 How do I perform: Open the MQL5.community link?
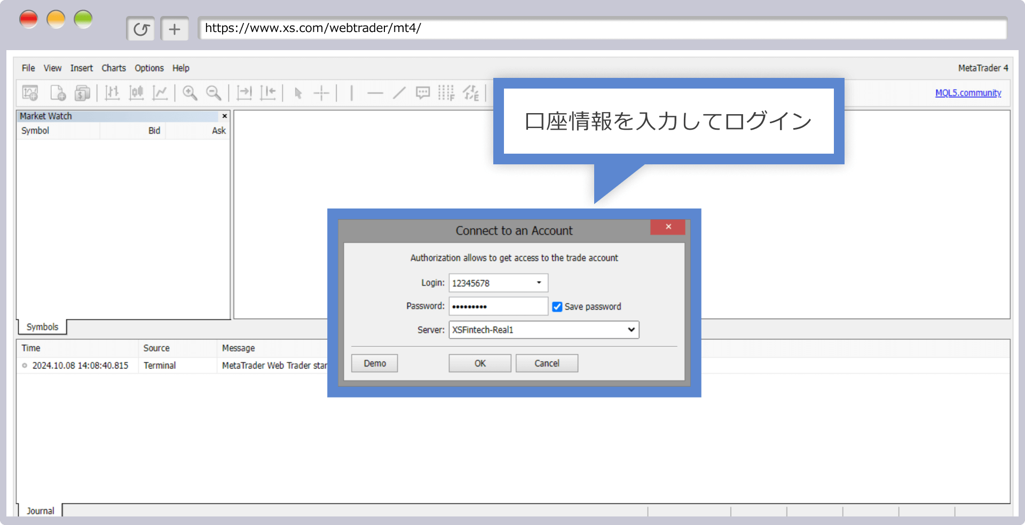pos(968,93)
